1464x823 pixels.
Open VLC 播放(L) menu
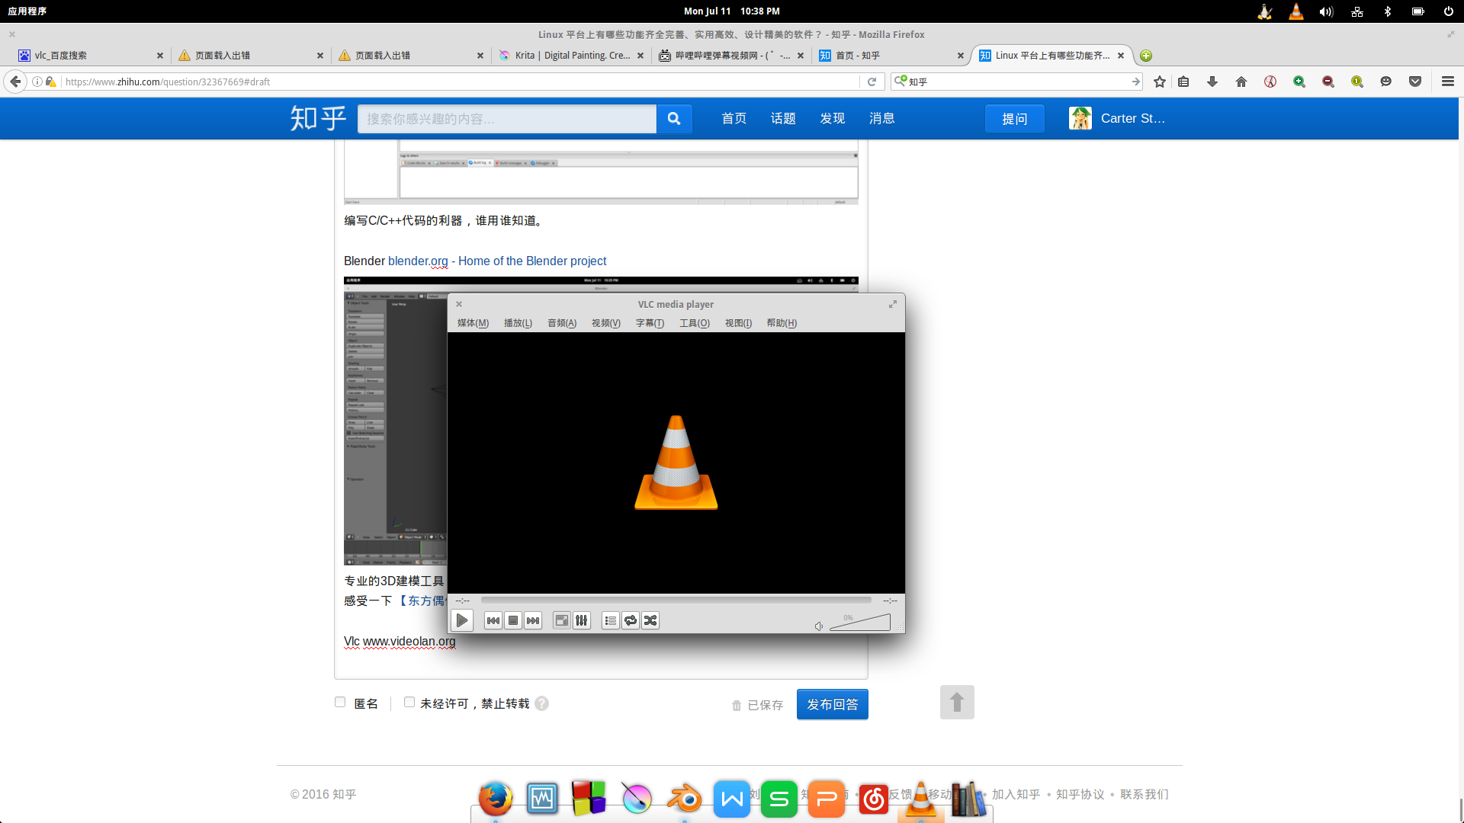(x=518, y=323)
